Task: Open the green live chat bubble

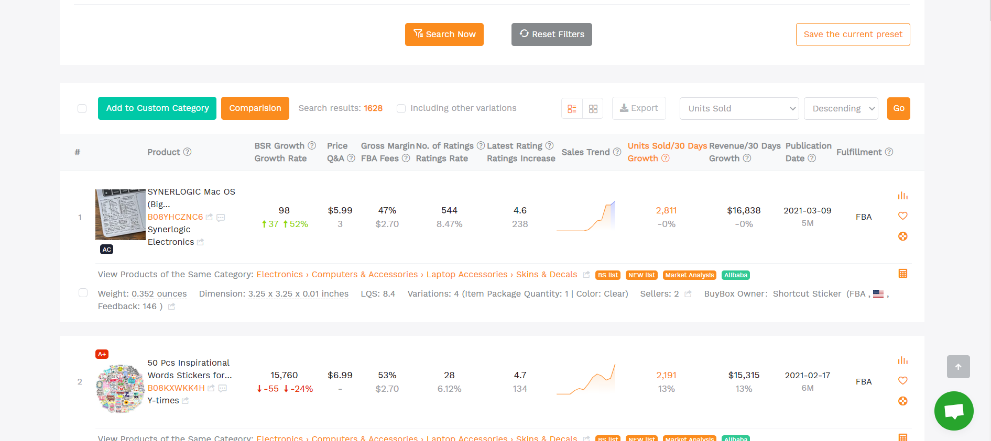Action: pos(953,411)
